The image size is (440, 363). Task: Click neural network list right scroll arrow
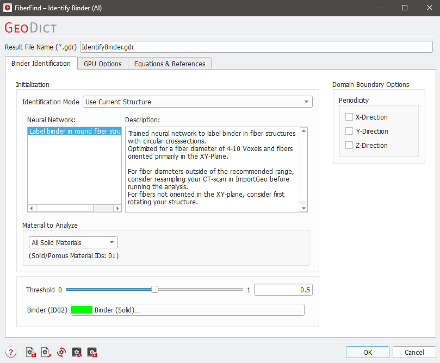coord(117,208)
